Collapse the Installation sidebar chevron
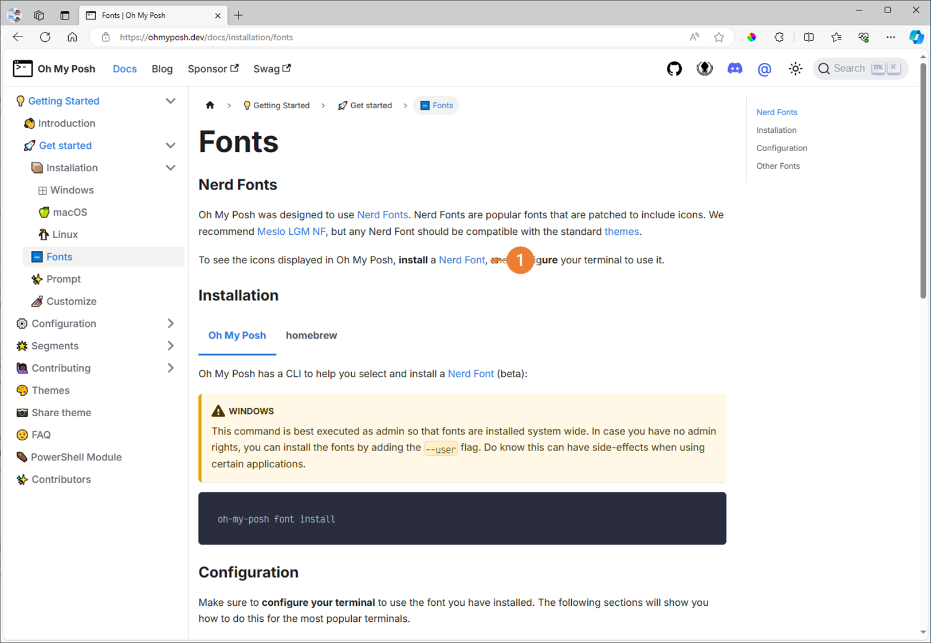 (x=170, y=168)
